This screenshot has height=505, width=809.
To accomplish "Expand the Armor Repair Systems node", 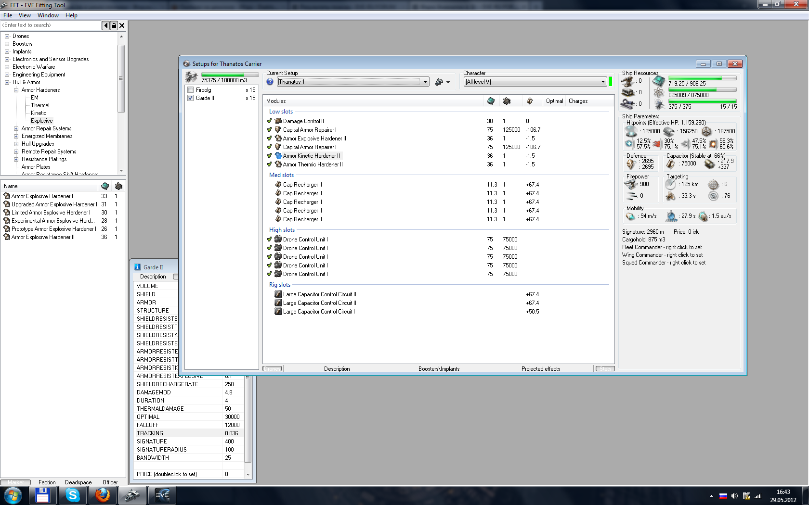I will point(16,128).
